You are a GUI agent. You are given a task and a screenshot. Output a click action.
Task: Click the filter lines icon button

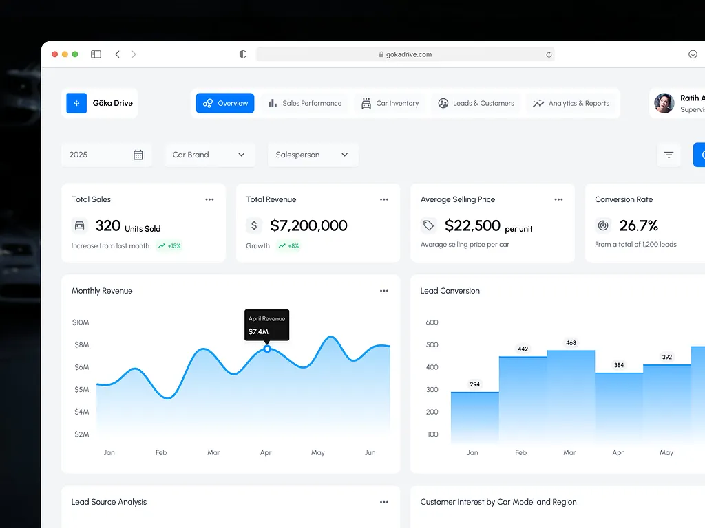tap(669, 155)
